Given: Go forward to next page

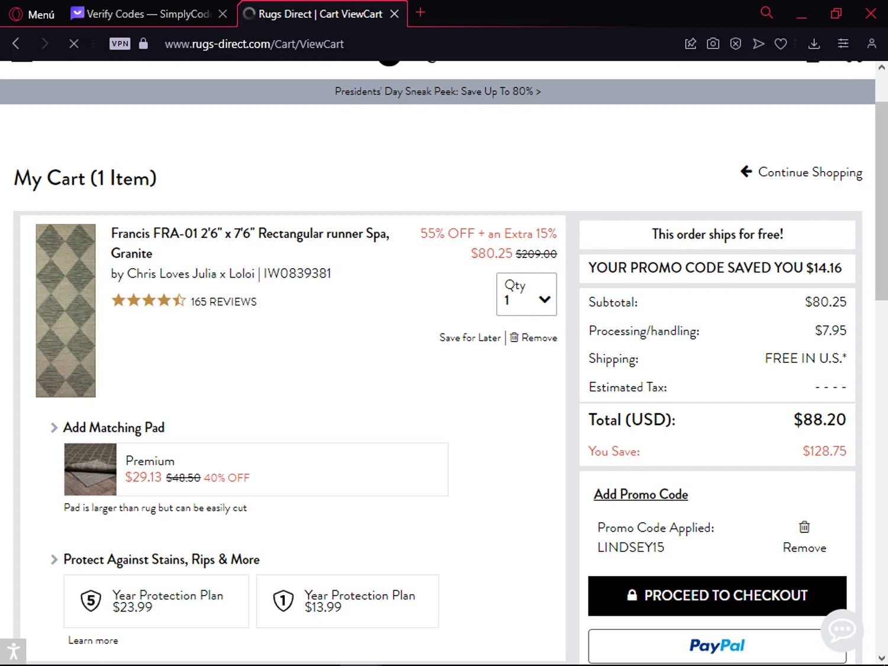Looking at the screenshot, I should (44, 43).
